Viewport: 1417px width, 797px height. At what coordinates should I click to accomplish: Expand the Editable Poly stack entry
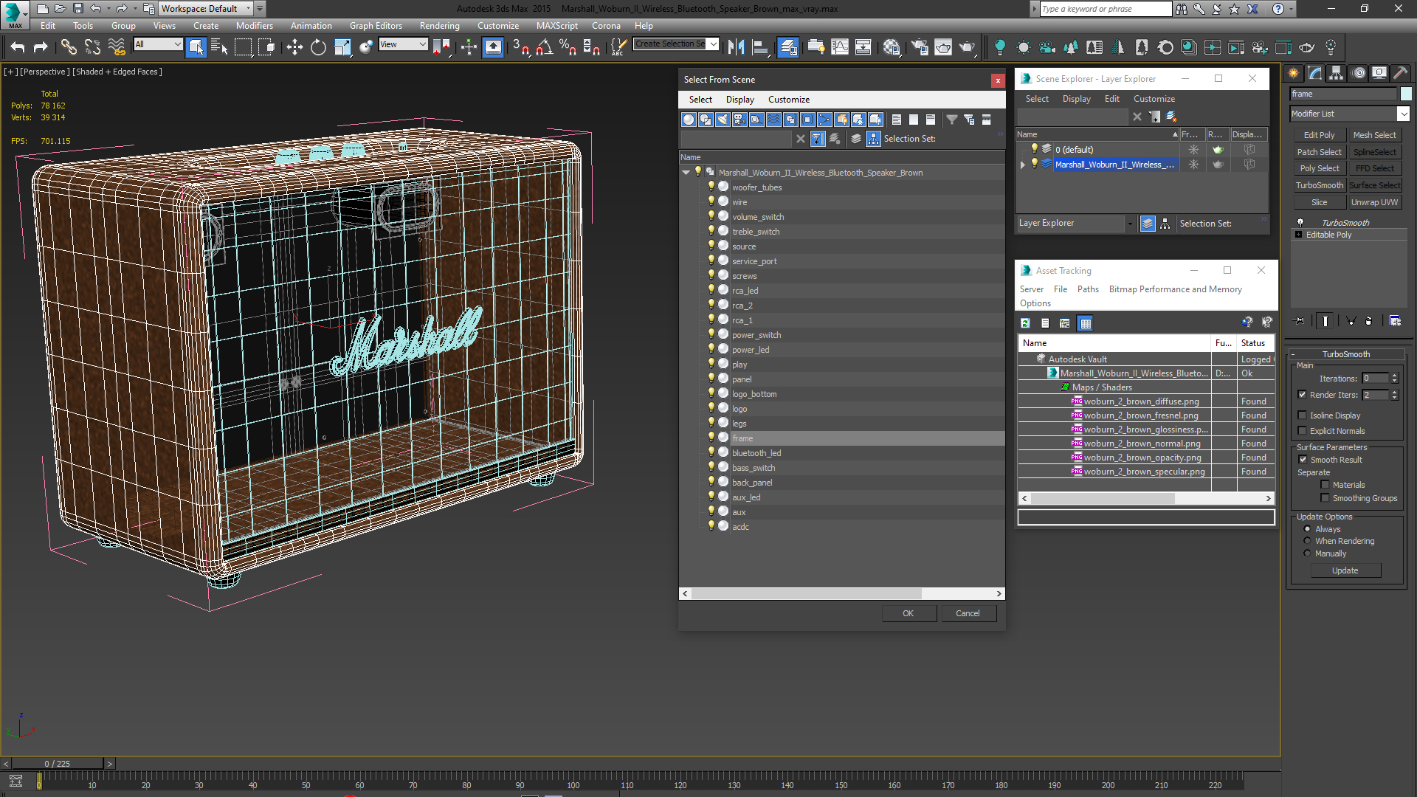click(x=1299, y=235)
